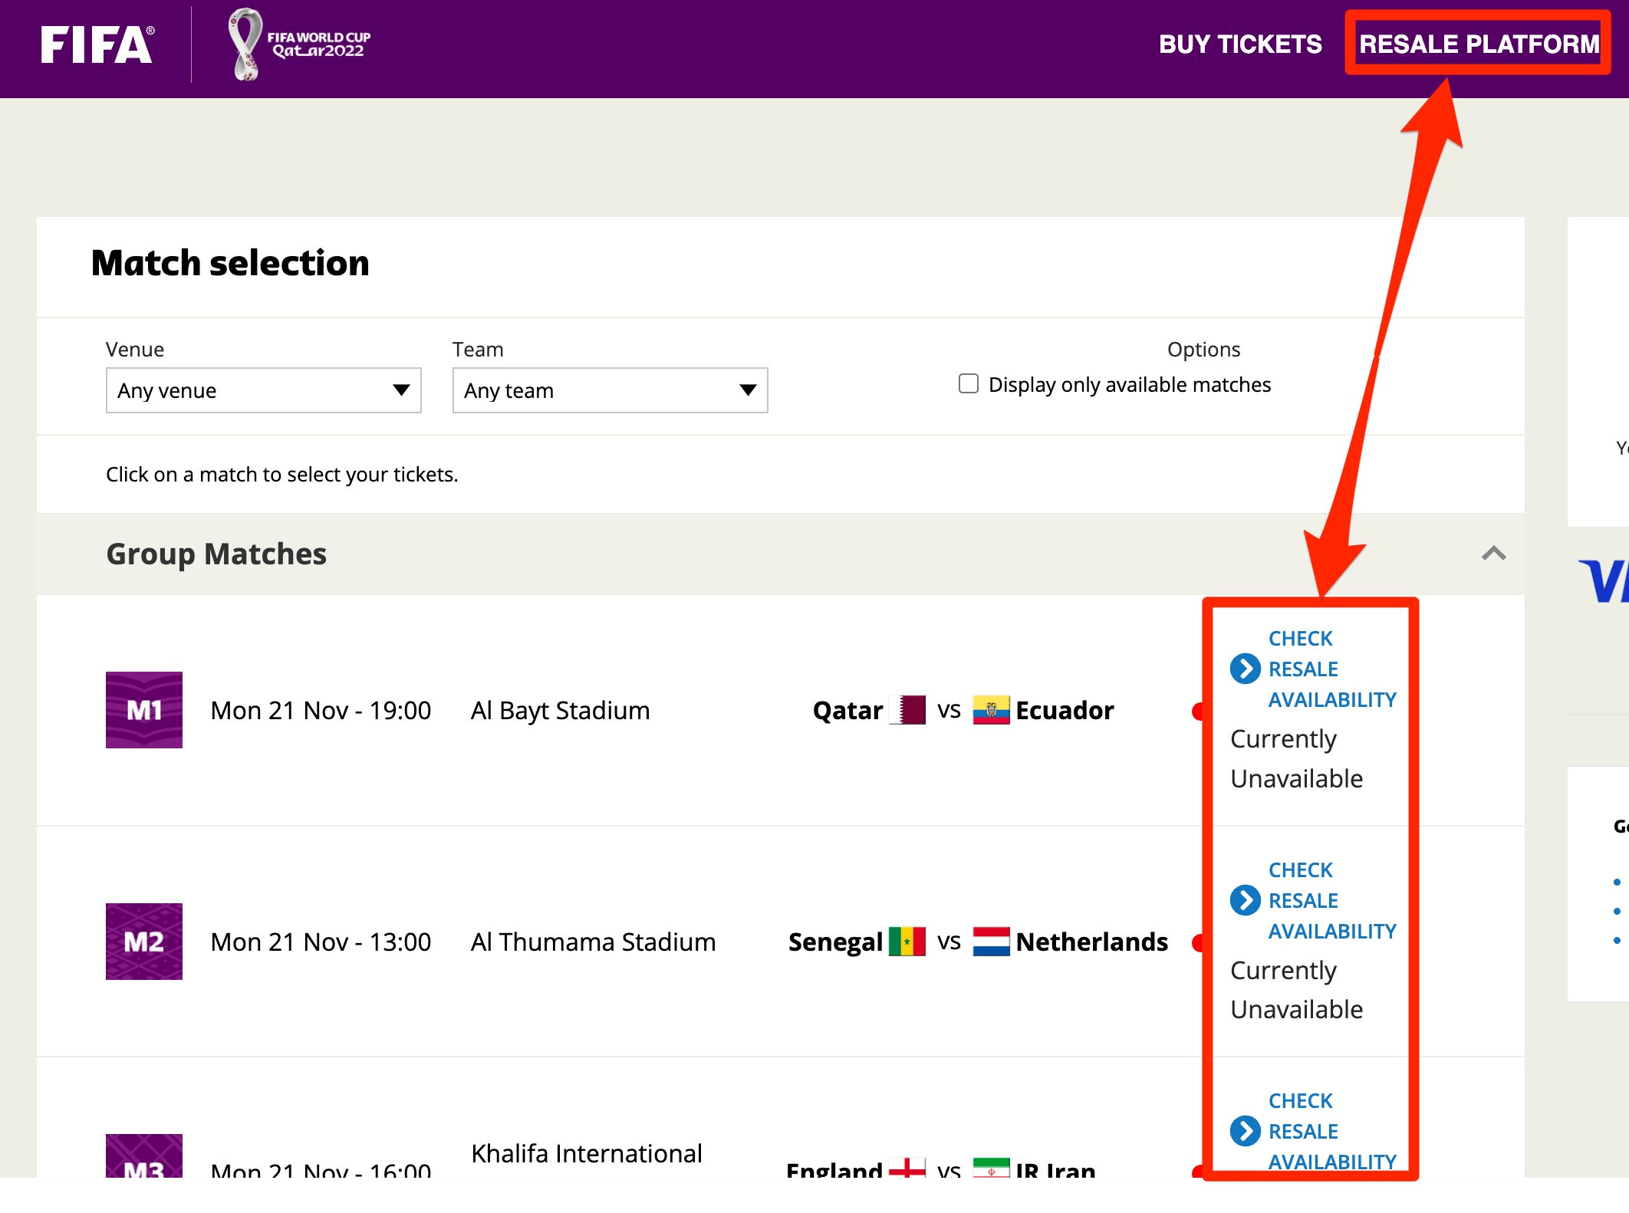Viewport: 1629px width, 1213px height.
Task: Enable Display only available matches checkbox
Action: pyautogui.click(x=969, y=383)
